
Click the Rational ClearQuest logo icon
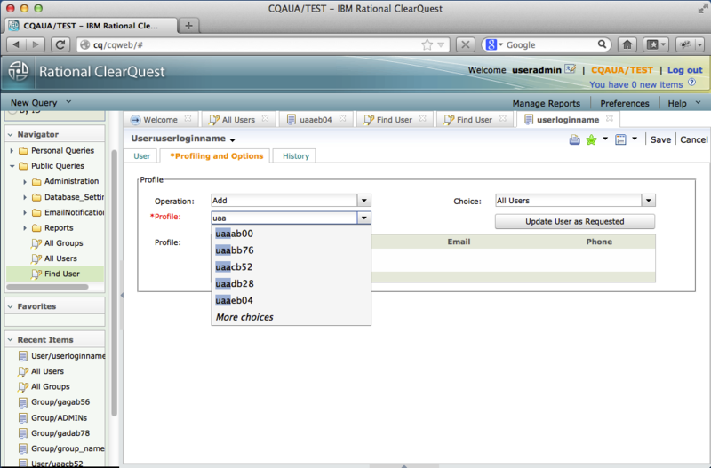click(19, 72)
